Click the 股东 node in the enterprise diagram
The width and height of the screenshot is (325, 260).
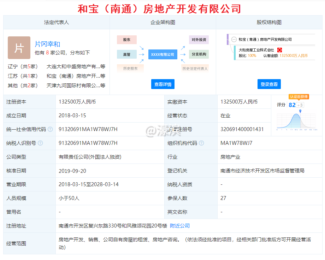point(126,40)
